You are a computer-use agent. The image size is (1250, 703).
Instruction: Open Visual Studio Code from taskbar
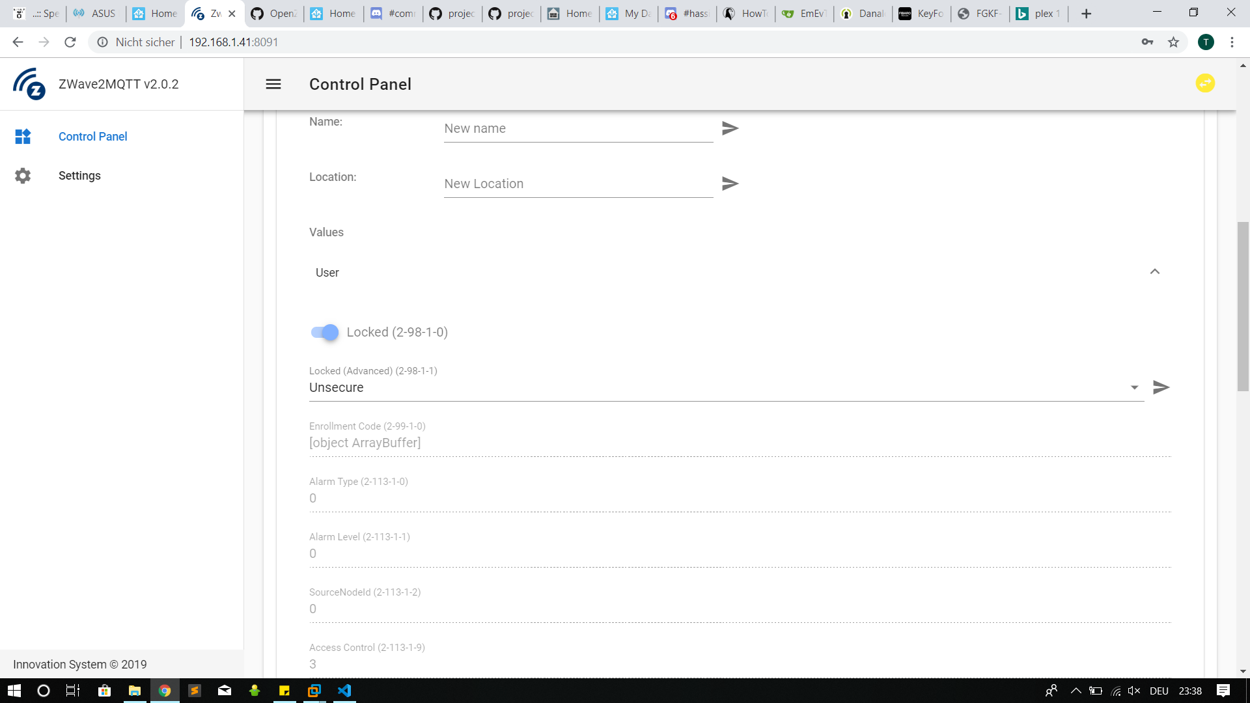(x=344, y=691)
